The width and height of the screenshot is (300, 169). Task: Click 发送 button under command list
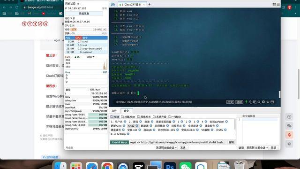click(183, 148)
